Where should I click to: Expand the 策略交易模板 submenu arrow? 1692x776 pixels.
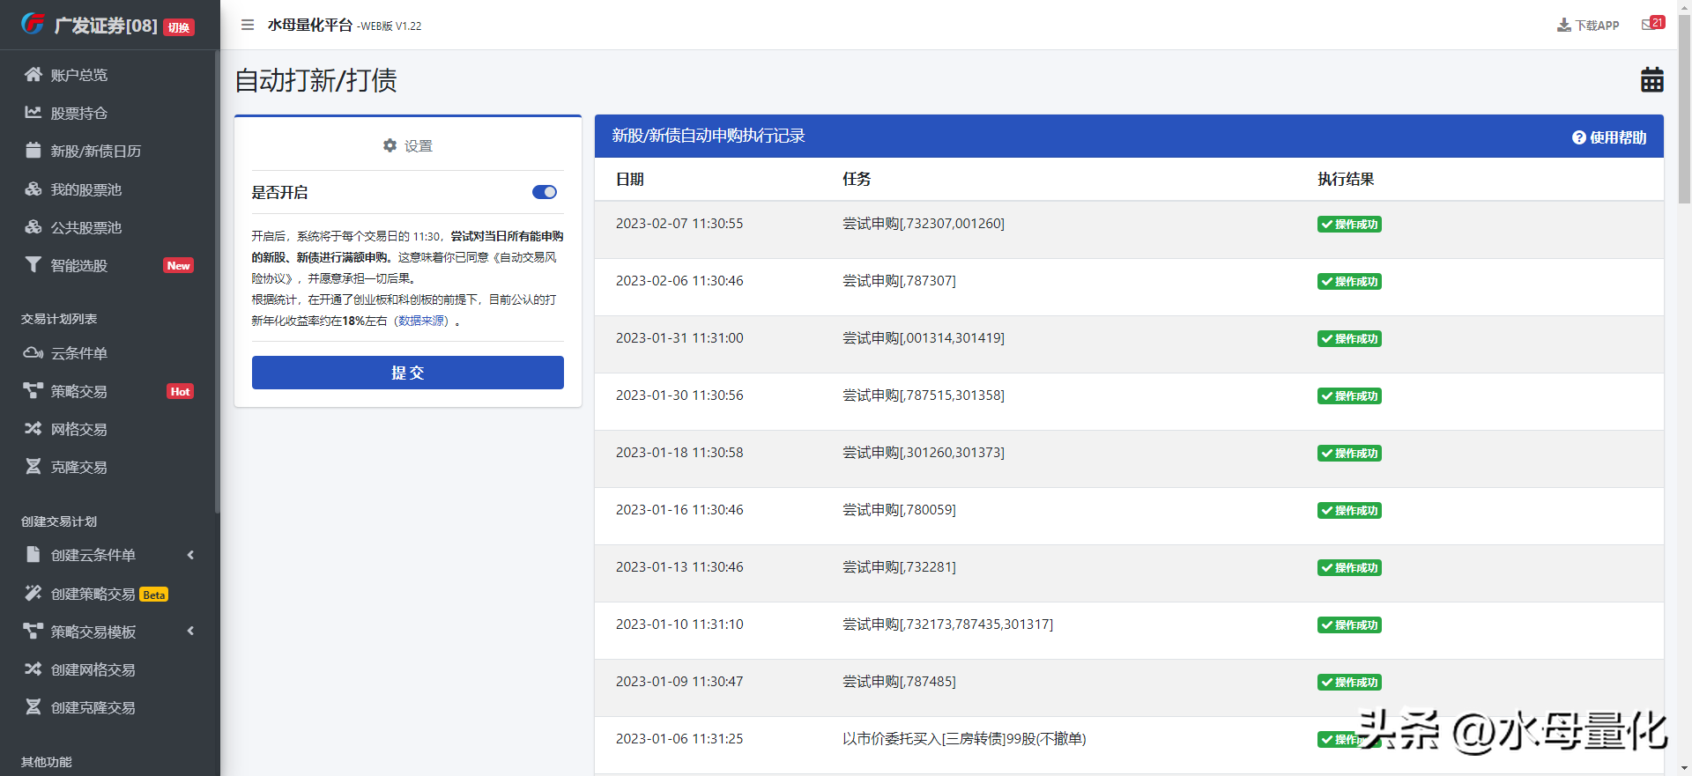(x=190, y=632)
